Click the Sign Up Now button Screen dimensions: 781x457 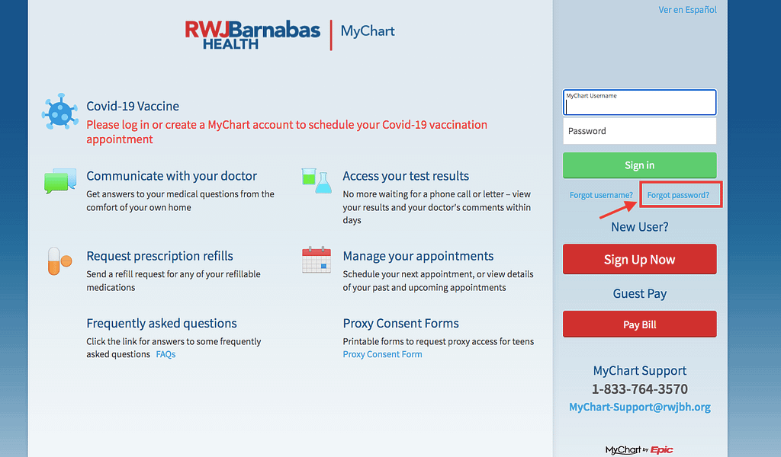pyautogui.click(x=640, y=259)
